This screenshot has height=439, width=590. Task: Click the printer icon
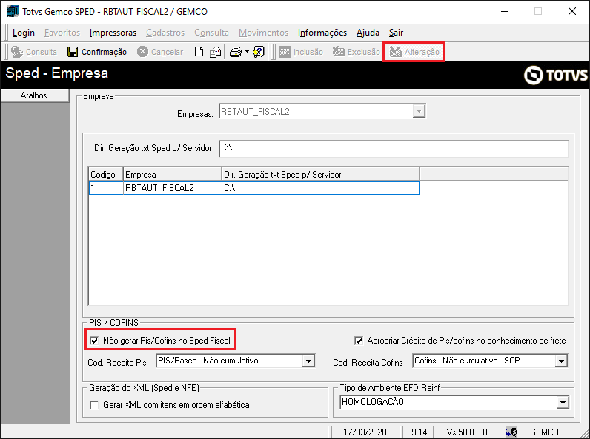(x=236, y=52)
